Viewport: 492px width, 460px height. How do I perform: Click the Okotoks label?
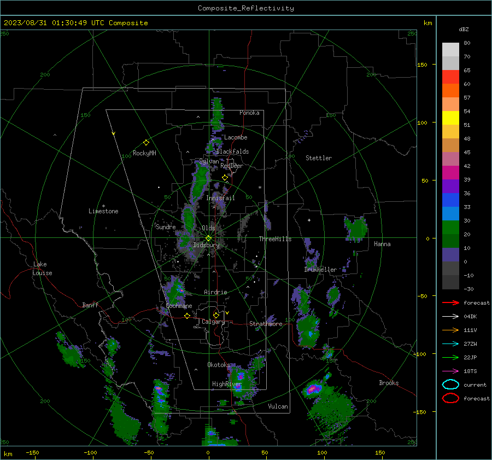pyautogui.click(x=219, y=365)
